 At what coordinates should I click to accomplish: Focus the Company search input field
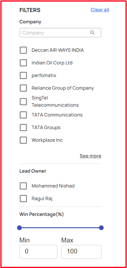click(61, 33)
